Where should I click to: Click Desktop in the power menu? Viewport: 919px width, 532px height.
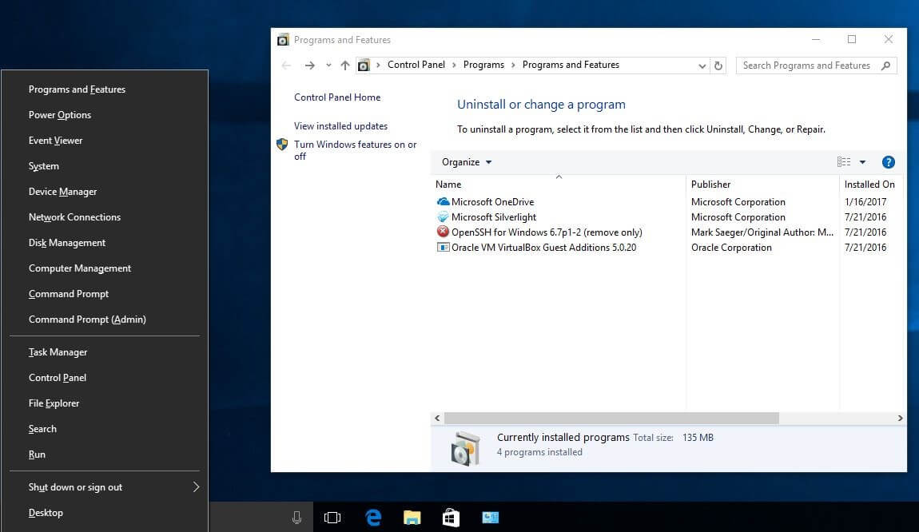(46, 513)
